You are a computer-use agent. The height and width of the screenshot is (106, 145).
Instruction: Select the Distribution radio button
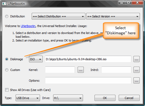(7, 16)
